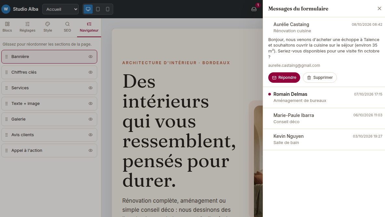The image size is (385, 217).
Task: Switch to tablet preview mode
Action: pyautogui.click(x=98, y=9)
